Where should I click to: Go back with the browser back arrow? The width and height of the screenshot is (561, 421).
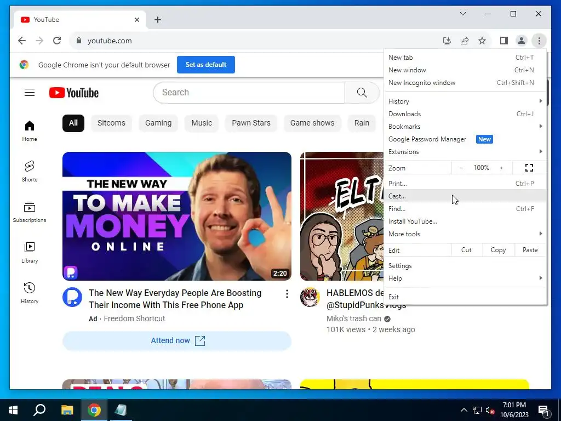click(x=22, y=41)
